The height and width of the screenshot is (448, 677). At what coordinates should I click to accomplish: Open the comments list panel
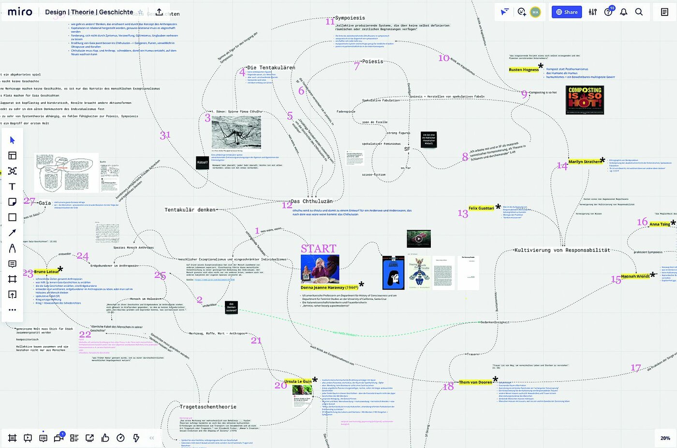point(44,438)
